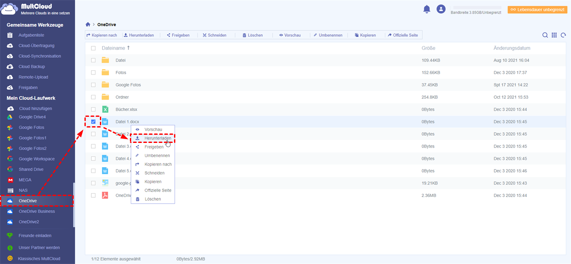Image resolution: width=571 pixels, height=264 pixels.
Task: Select Google Fotos2 cloud
Action: (x=33, y=148)
